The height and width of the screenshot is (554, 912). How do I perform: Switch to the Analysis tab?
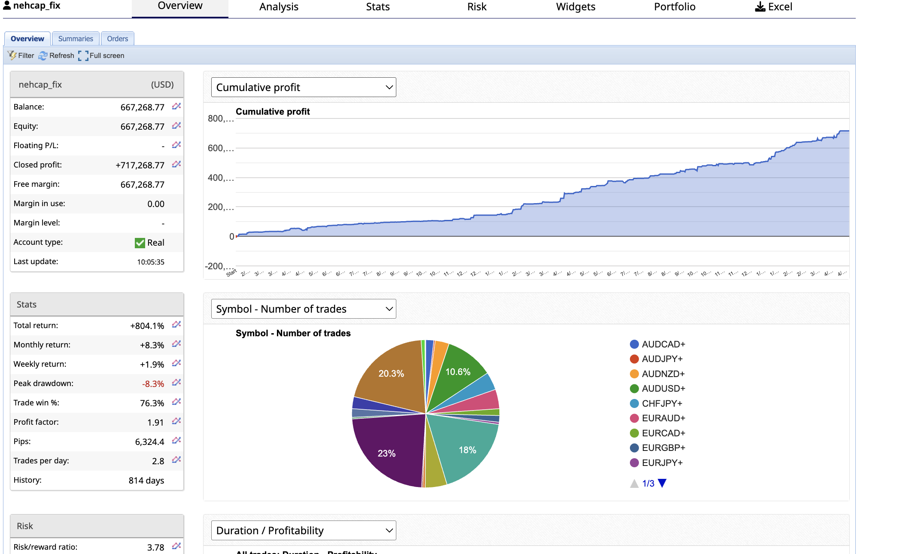click(279, 7)
